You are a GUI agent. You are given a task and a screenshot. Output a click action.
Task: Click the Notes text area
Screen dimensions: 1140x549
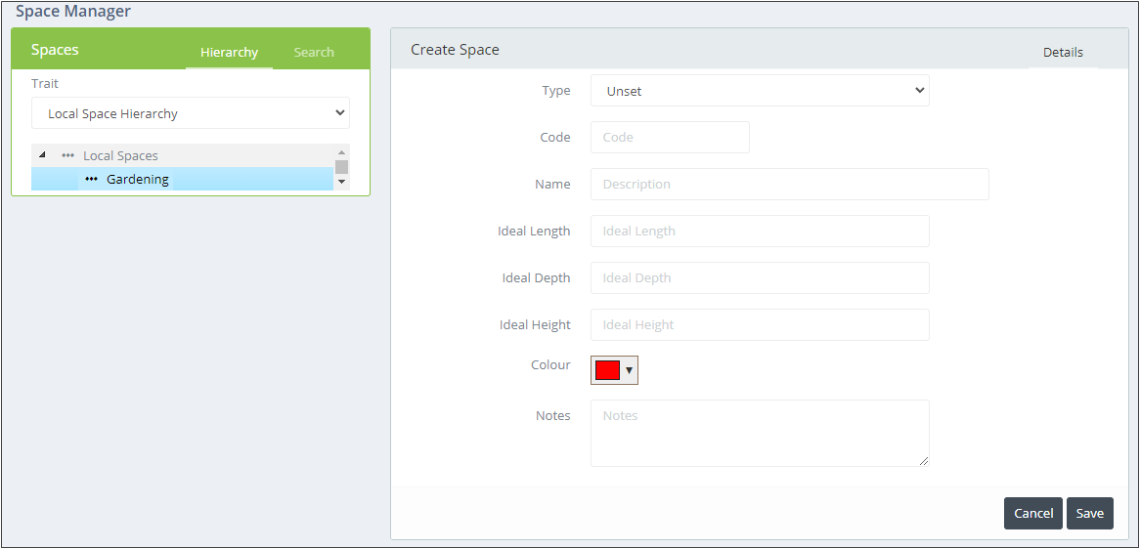[x=760, y=433]
